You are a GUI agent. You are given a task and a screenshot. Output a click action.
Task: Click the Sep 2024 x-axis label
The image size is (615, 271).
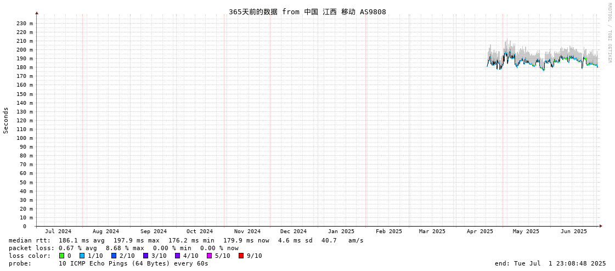coord(154,232)
